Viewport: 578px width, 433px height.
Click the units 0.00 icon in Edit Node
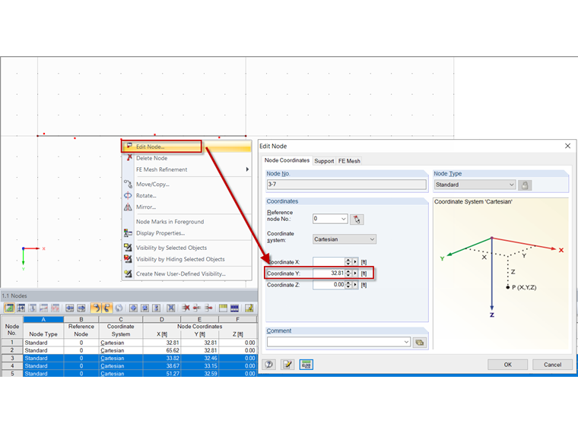306,365
